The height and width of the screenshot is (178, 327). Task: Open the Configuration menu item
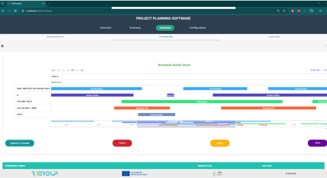pos(197,28)
